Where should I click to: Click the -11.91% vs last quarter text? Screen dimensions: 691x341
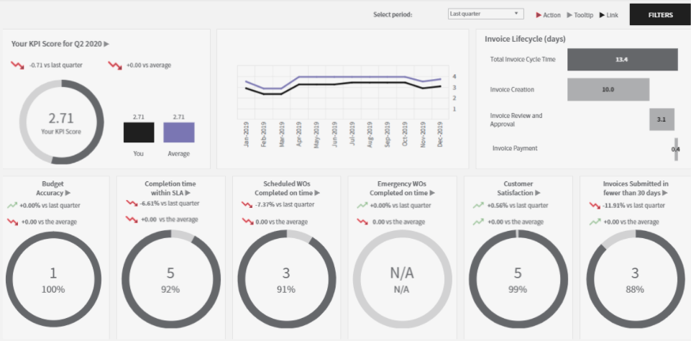634,206
